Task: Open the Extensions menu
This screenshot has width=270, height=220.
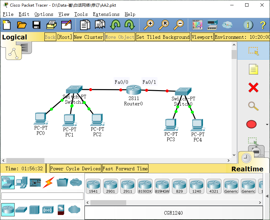Action: pos(106,14)
